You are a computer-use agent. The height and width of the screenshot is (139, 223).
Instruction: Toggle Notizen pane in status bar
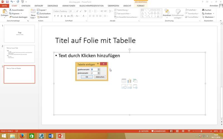(144, 131)
